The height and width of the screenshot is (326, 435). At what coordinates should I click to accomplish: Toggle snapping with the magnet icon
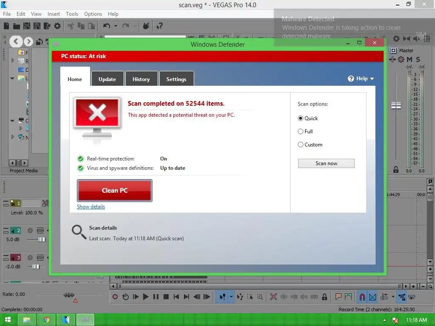[x=362, y=297]
